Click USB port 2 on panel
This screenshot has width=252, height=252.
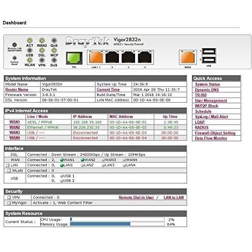(x=209, y=60)
